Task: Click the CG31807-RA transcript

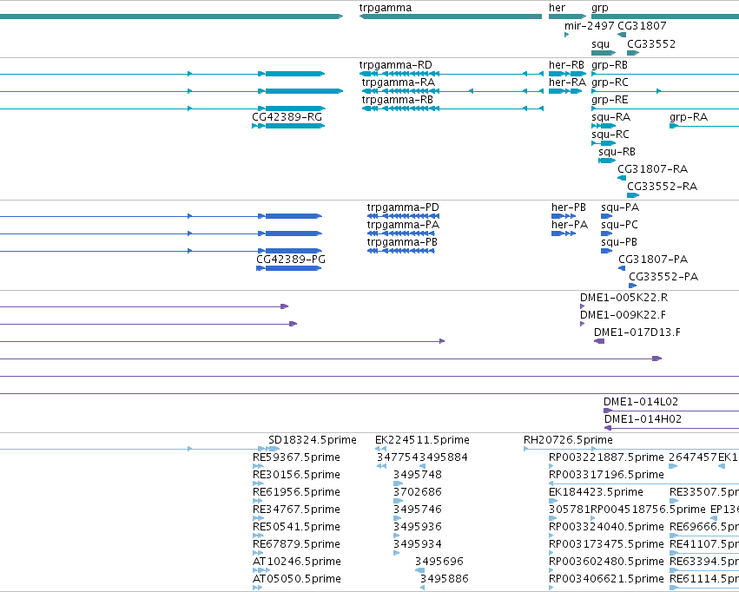Action: pos(622,178)
